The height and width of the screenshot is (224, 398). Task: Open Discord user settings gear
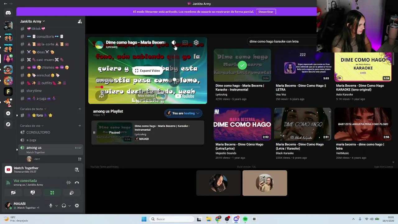coord(77,206)
